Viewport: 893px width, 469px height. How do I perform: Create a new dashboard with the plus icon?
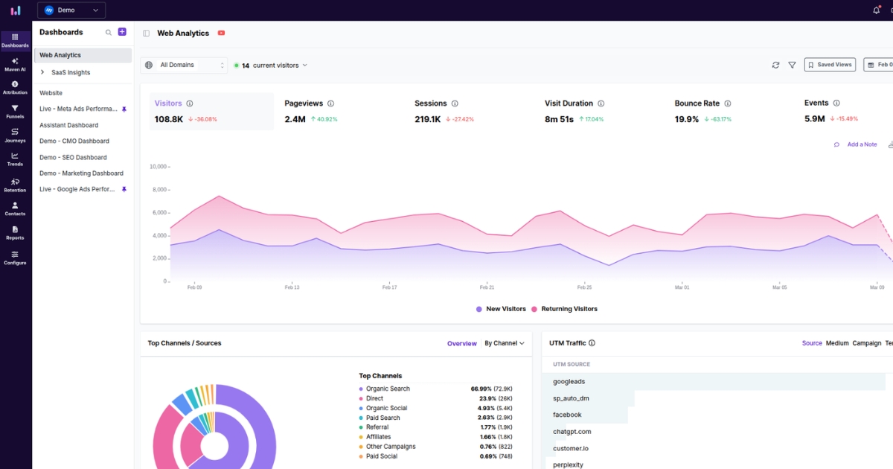tap(121, 32)
